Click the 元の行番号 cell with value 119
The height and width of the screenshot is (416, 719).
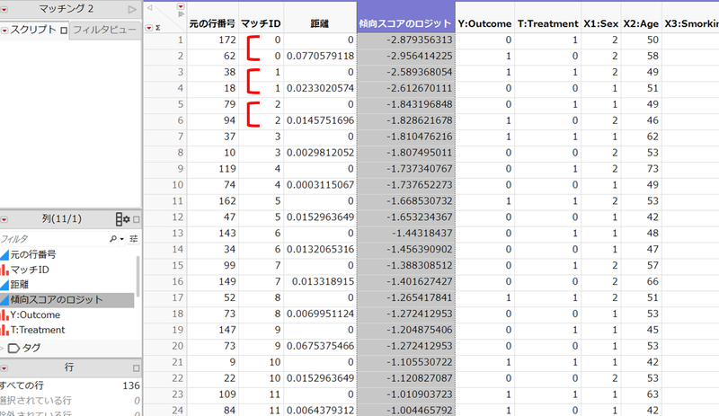coord(213,169)
